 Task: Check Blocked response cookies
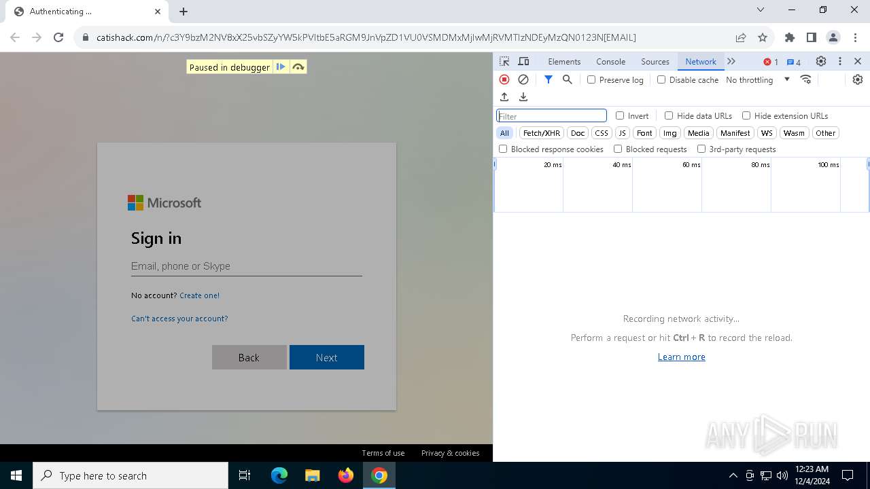(x=503, y=149)
